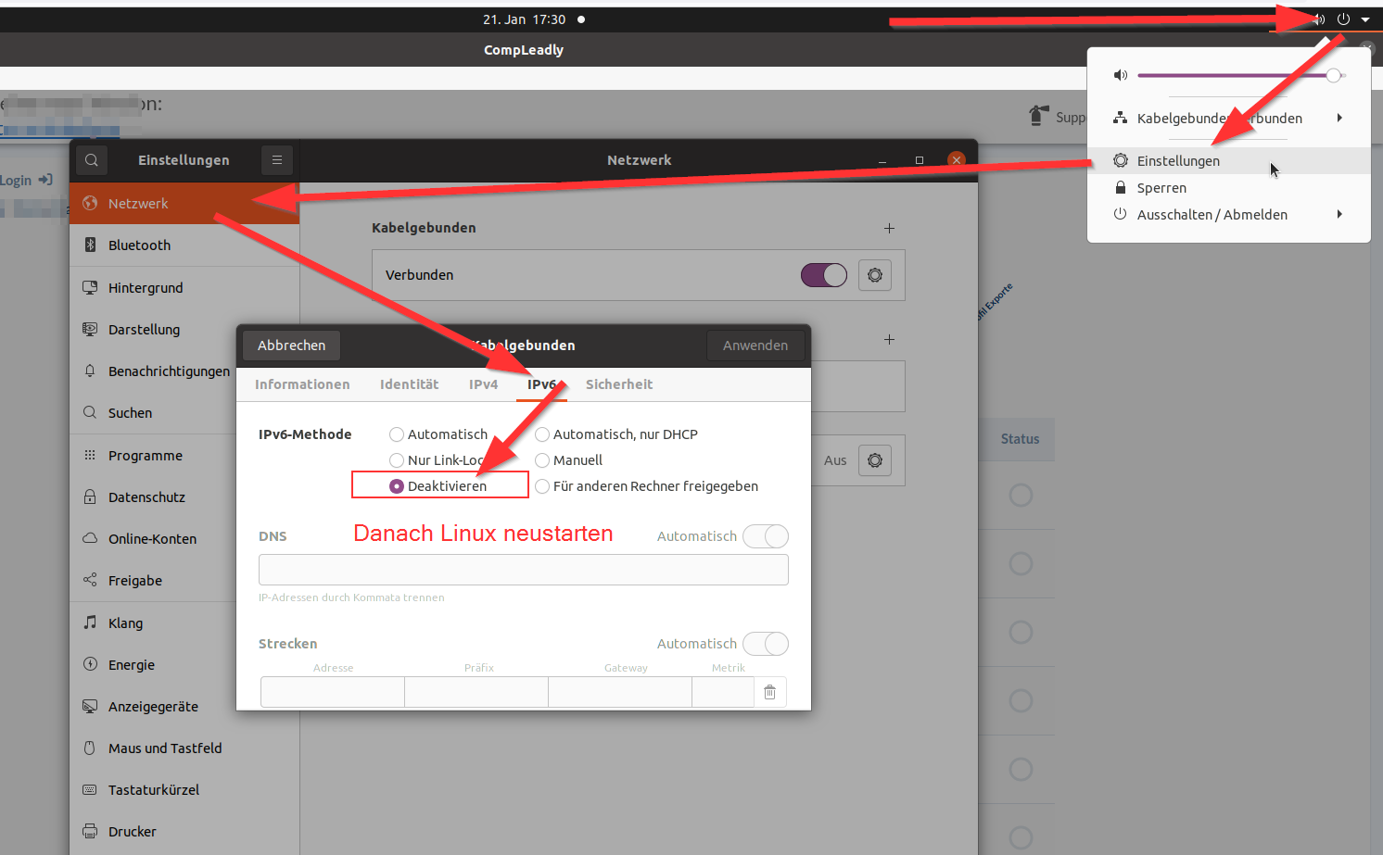Click the trash icon in Strecken row
The image size is (1383, 855).
(x=769, y=692)
